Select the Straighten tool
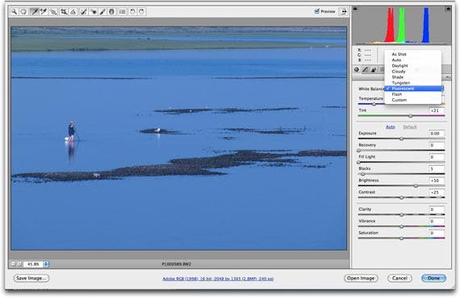The width and height of the screenshot is (460, 298). pyautogui.click(x=73, y=12)
